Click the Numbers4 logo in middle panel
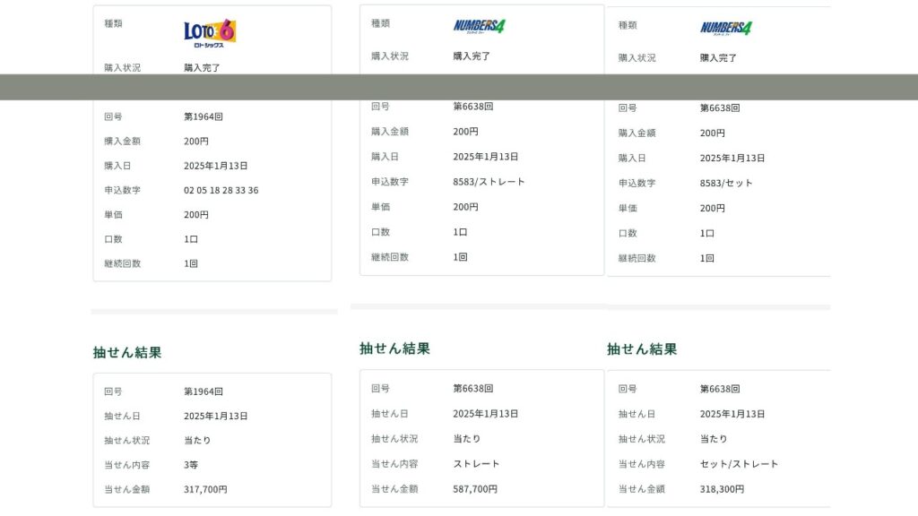Viewport: 918px width, 516px height. click(x=479, y=26)
